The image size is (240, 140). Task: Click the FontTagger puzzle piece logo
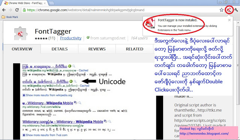coord(21,34)
